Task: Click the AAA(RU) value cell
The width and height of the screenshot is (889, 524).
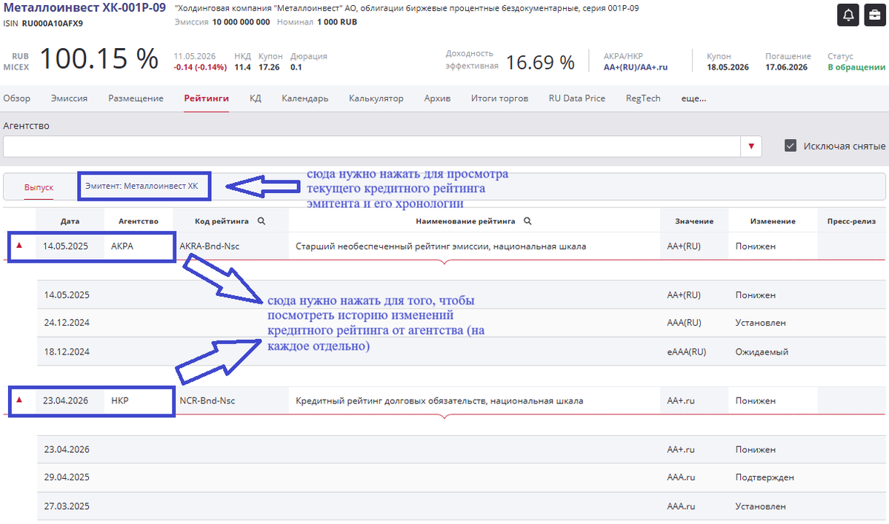Action: pos(684,323)
